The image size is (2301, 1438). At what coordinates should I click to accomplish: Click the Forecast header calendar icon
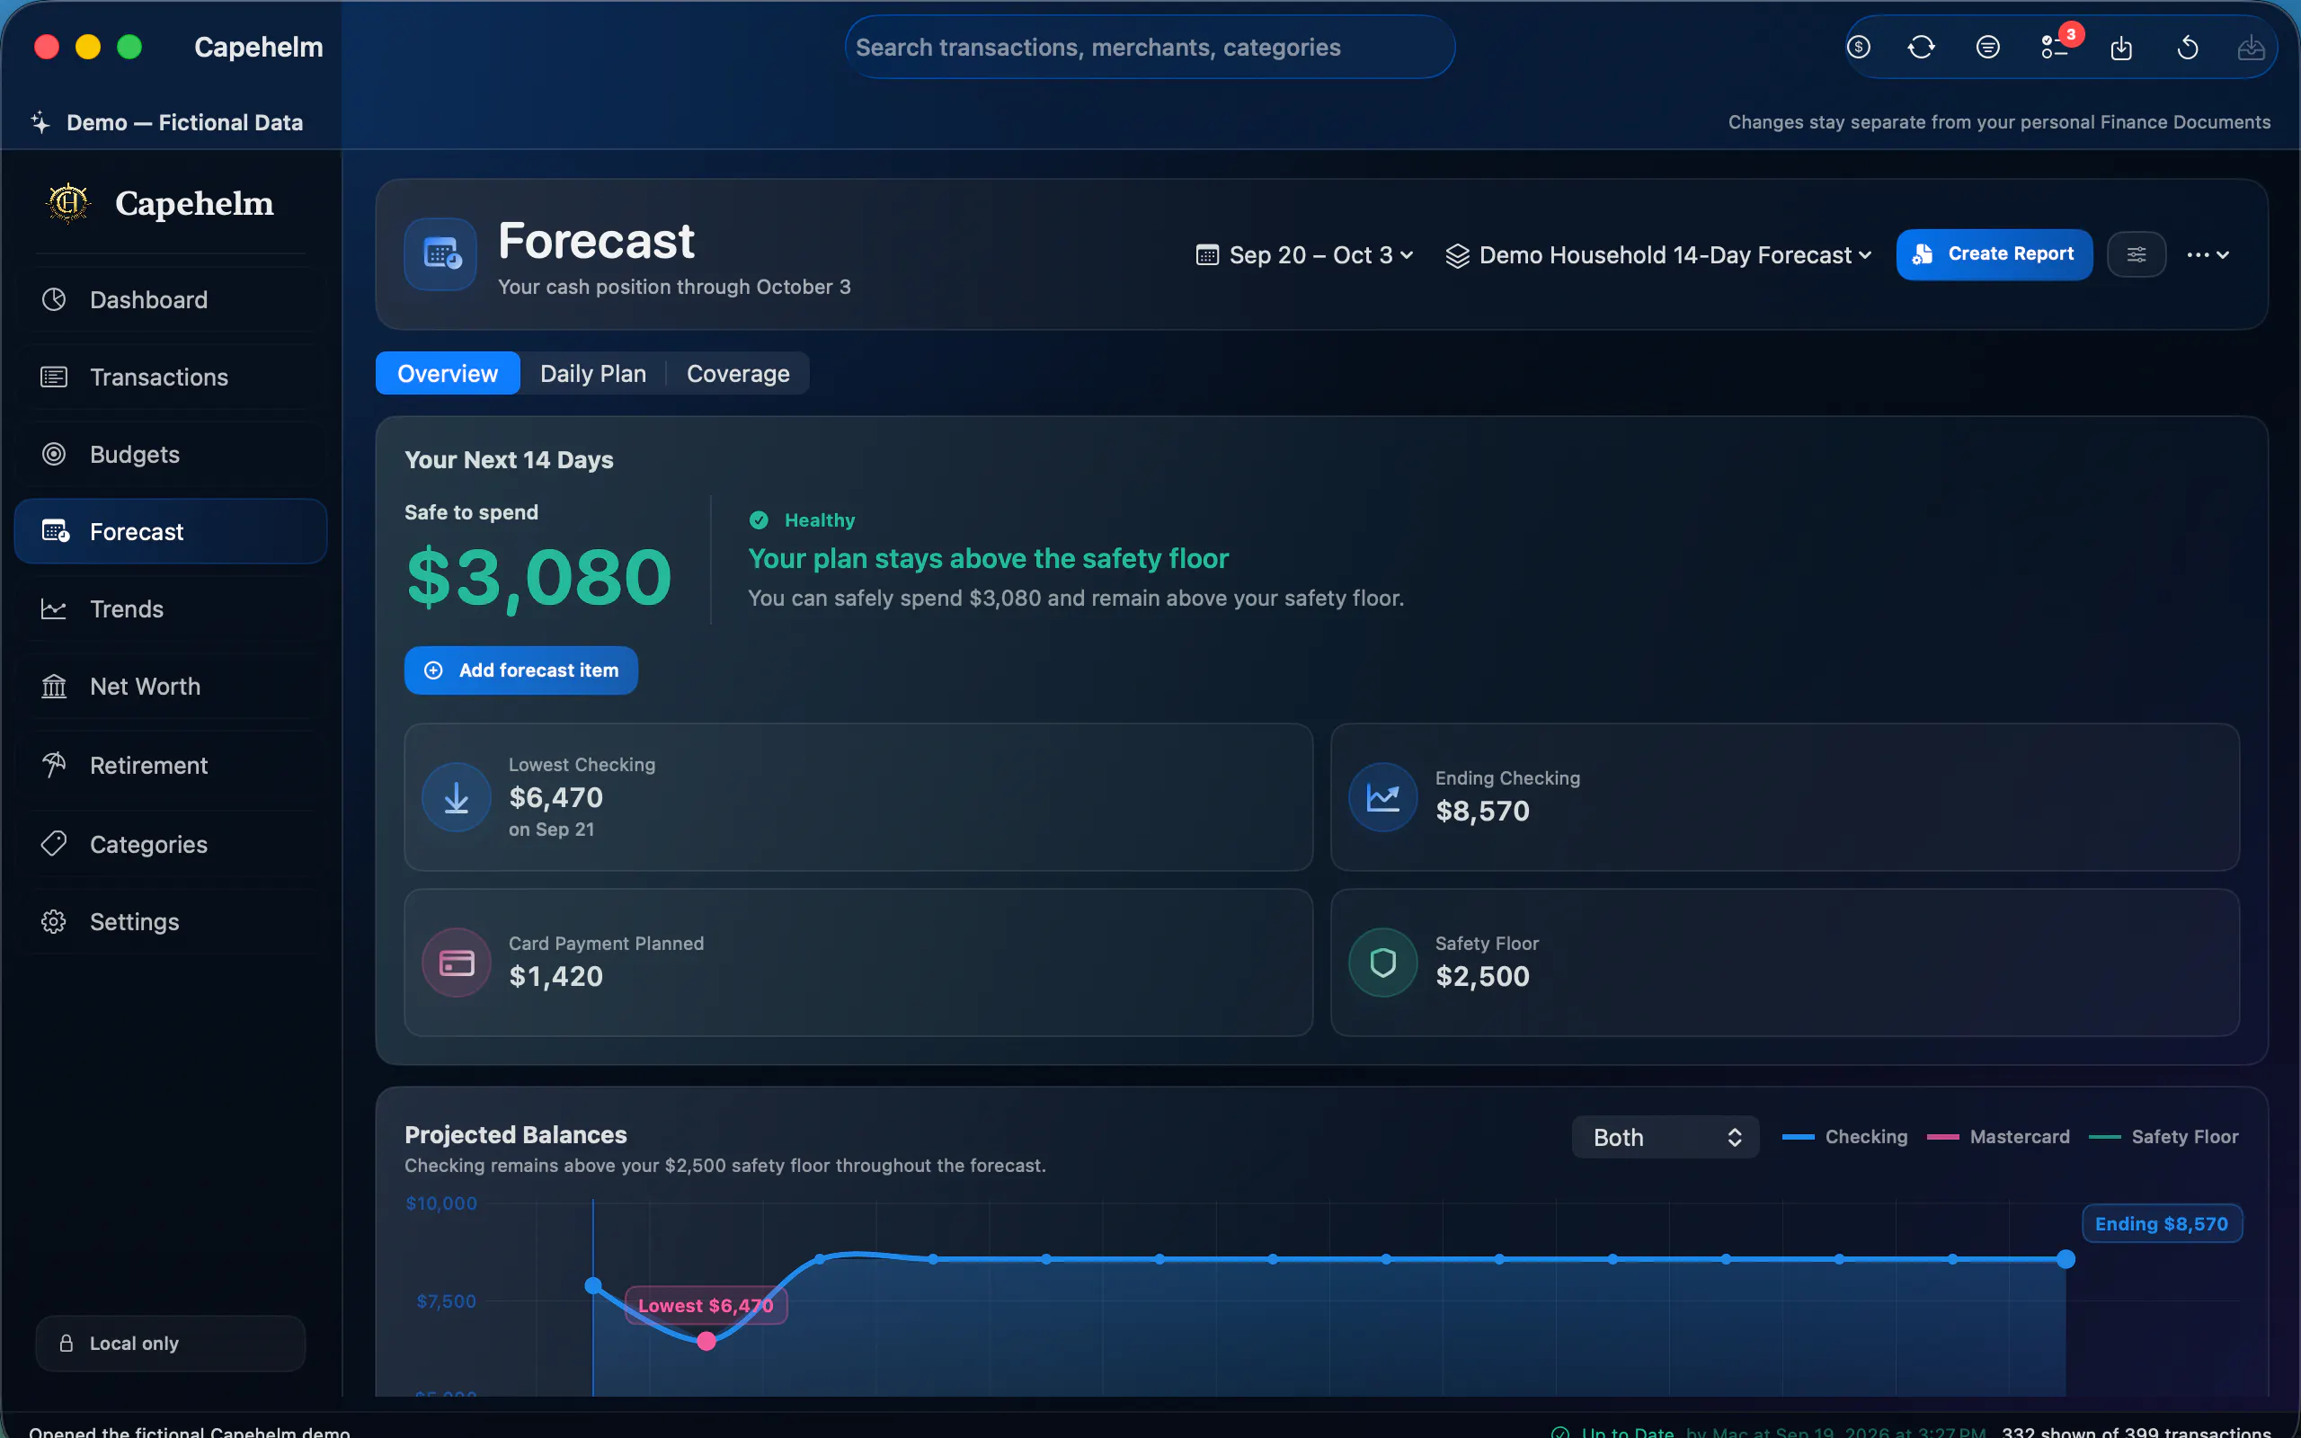440,254
